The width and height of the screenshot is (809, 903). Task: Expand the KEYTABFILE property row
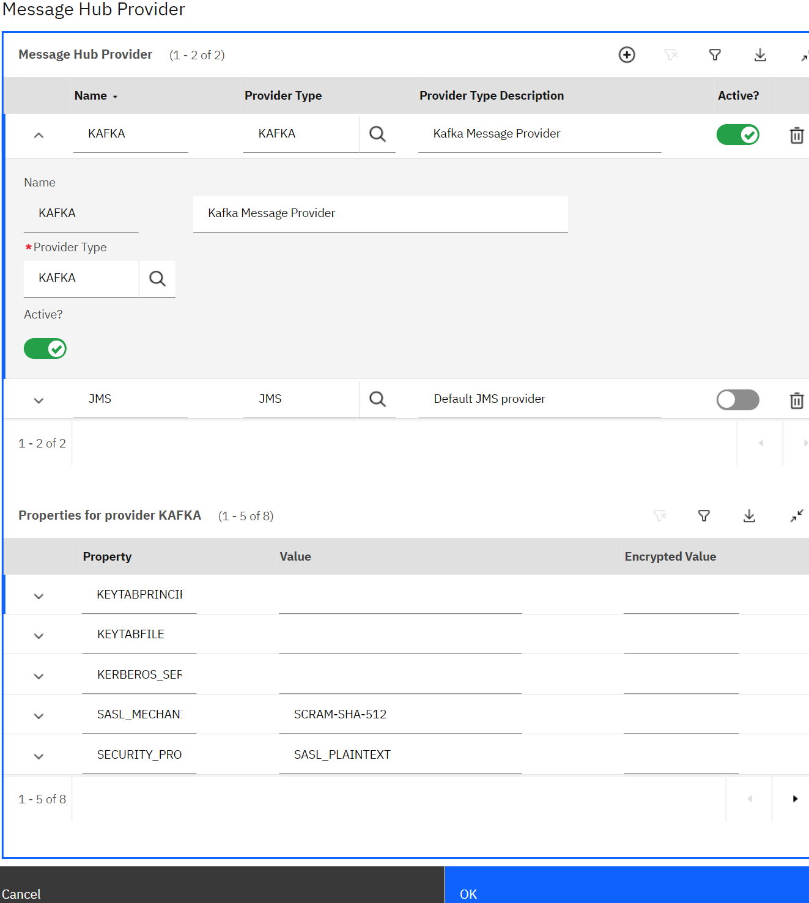(x=39, y=636)
